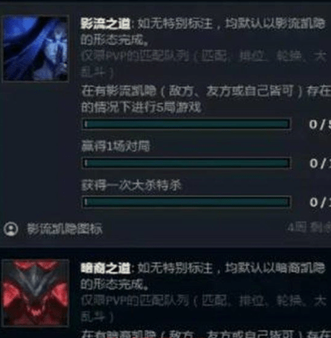Select the 影流凯隐图标 reward label
Screen dimensions: 331x338
pos(65,228)
